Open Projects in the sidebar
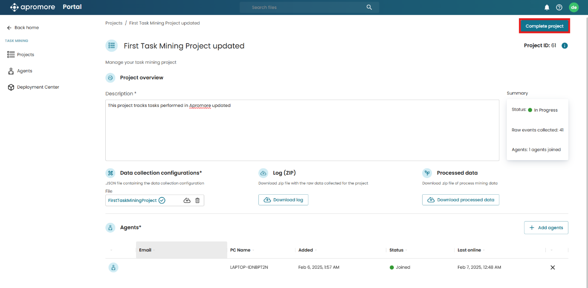588x288 pixels. point(25,55)
